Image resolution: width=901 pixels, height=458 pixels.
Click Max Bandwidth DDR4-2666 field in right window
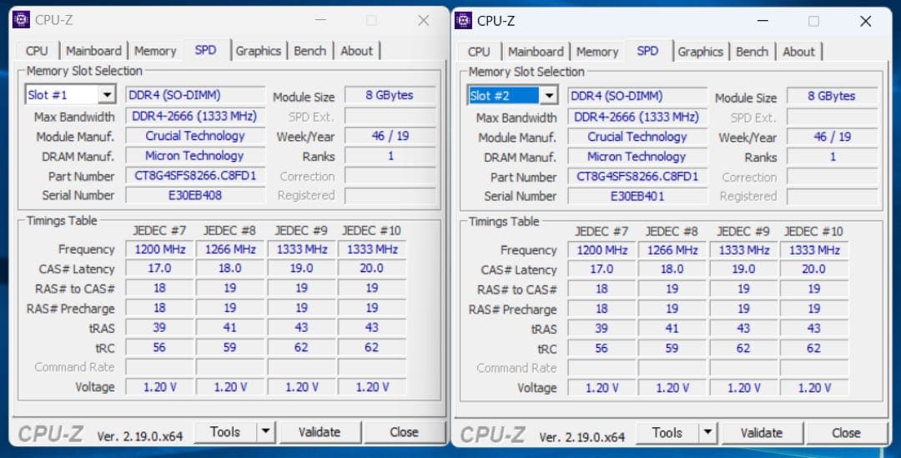[637, 118]
